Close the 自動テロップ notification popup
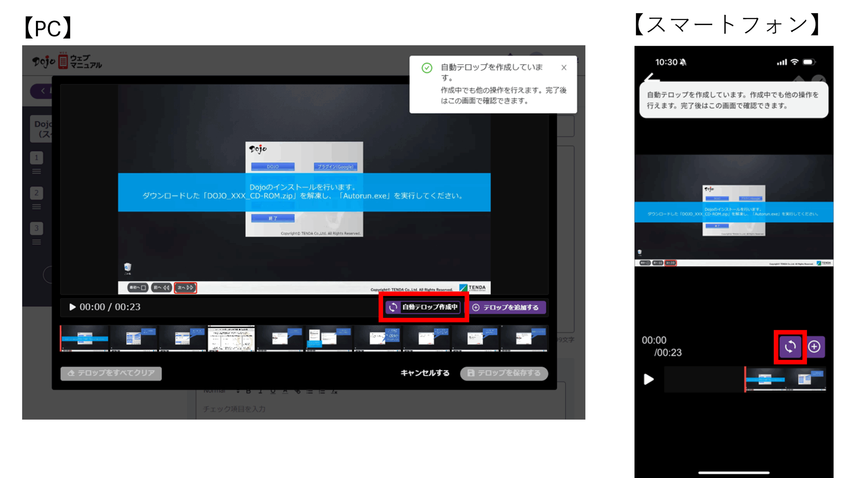The height and width of the screenshot is (478, 849). [563, 68]
